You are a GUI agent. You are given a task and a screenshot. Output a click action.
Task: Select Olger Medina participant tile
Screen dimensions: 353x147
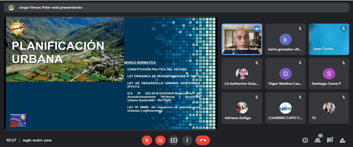[x=285, y=73]
